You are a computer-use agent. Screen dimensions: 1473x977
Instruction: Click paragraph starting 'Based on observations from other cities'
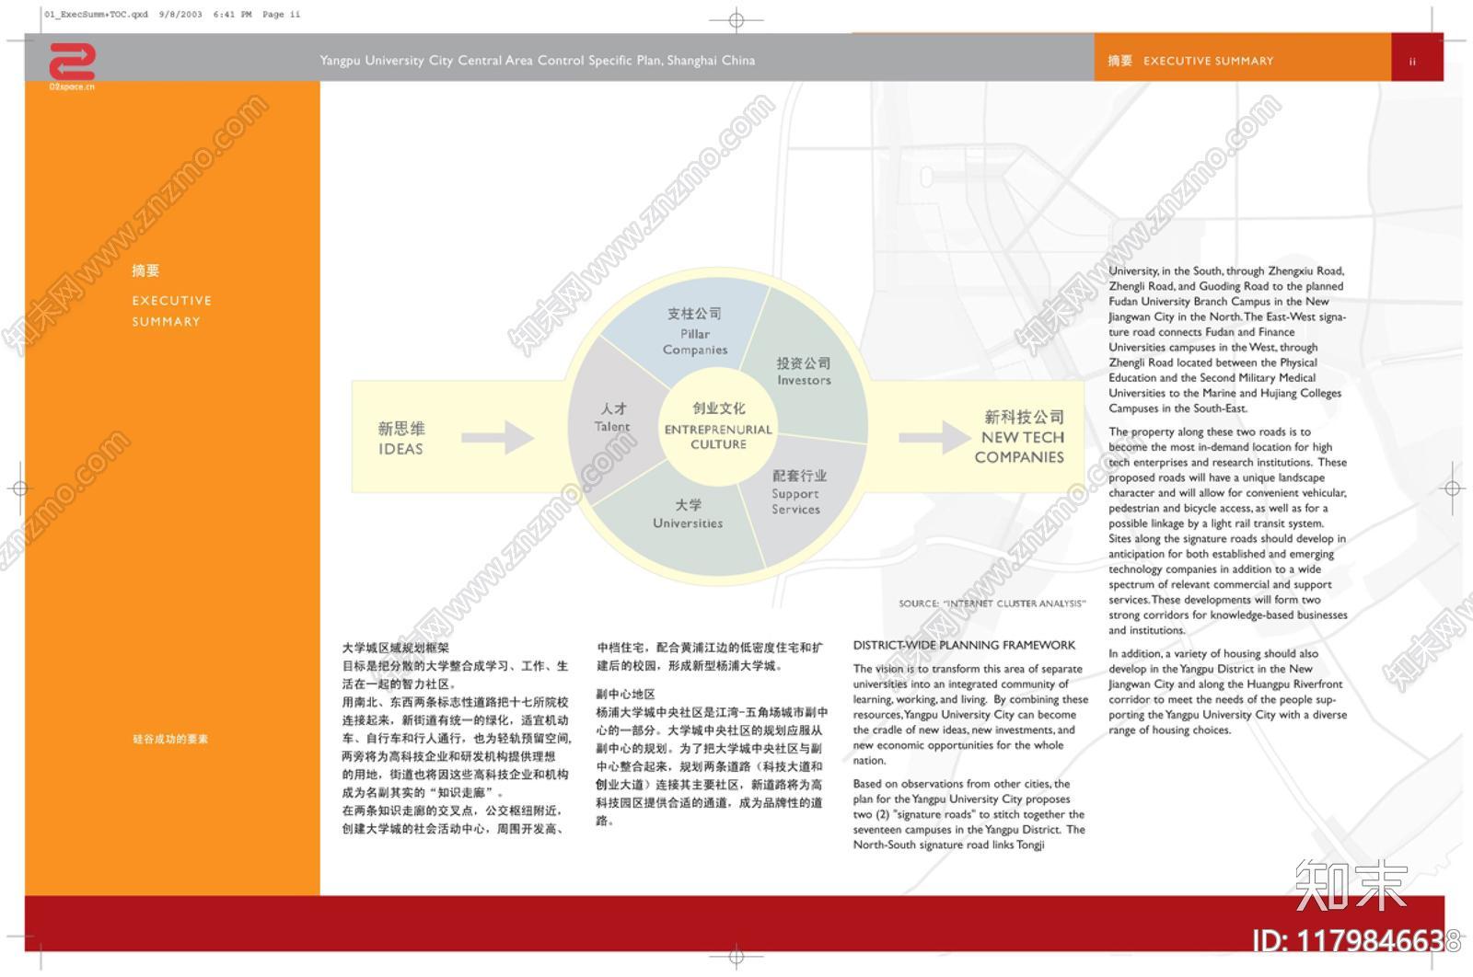pos(969,814)
